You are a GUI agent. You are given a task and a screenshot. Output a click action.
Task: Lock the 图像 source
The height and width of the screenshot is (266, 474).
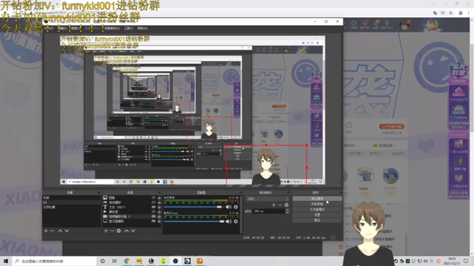tap(159, 198)
